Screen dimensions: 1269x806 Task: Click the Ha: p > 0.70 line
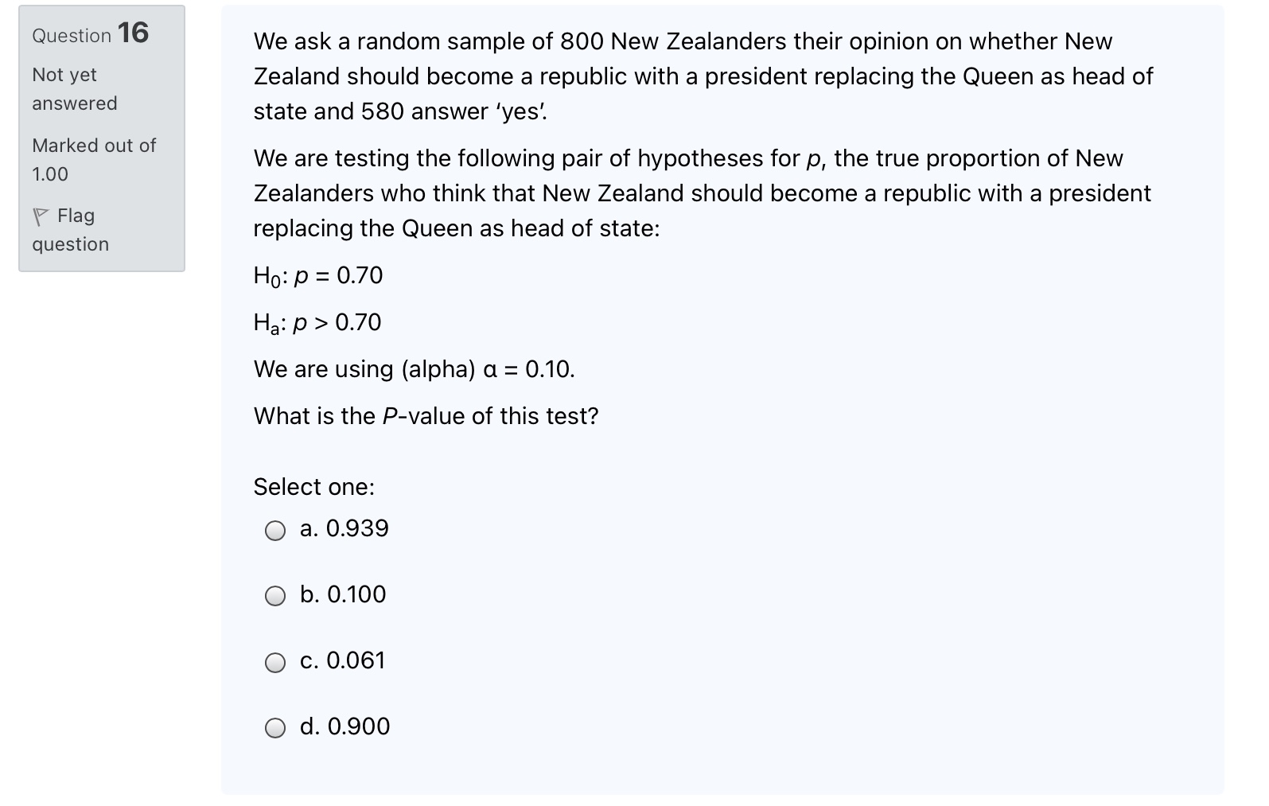click(x=317, y=321)
